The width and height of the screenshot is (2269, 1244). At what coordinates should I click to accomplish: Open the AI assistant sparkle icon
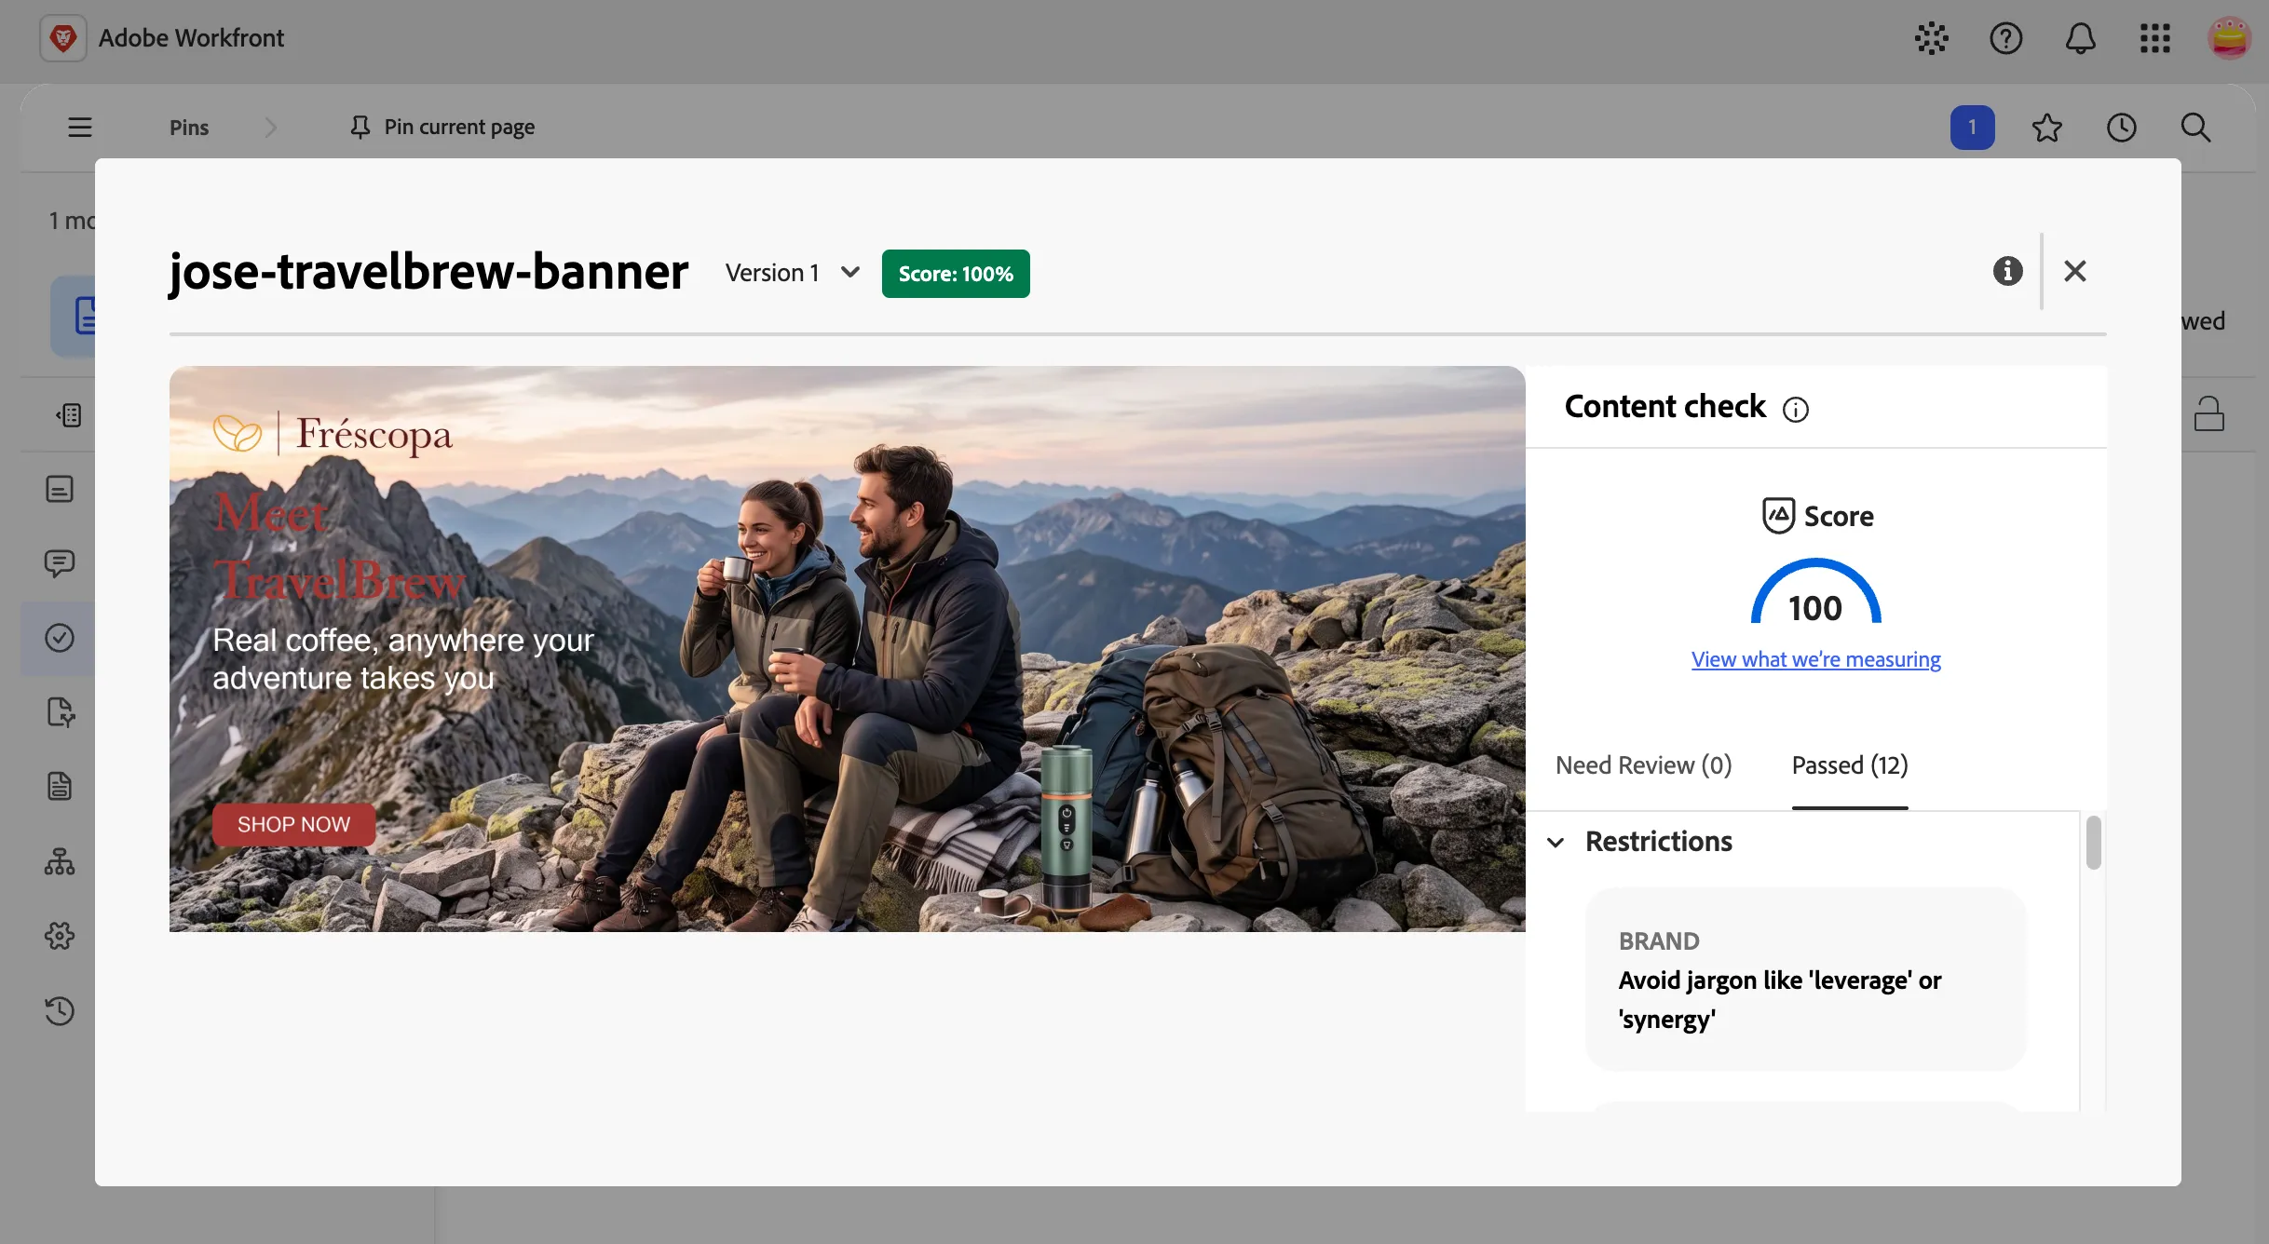(1931, 38)
